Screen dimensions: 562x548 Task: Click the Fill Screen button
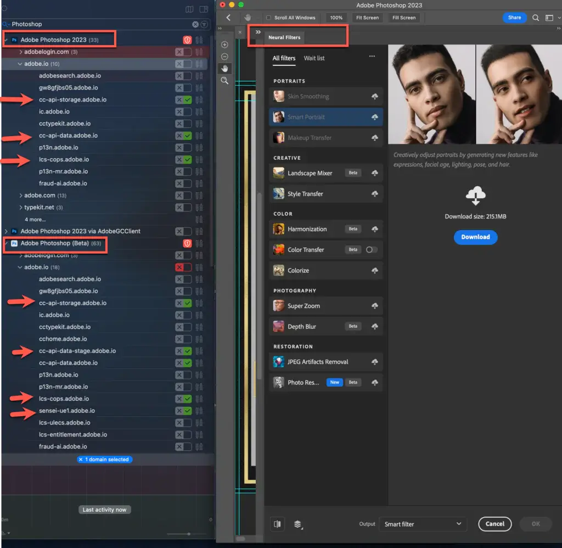point(404,18)
